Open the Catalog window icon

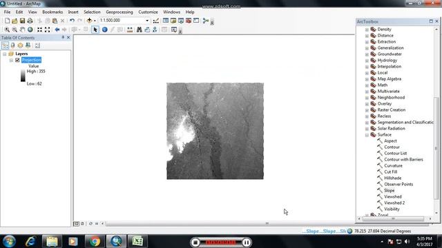pos(173,21)
